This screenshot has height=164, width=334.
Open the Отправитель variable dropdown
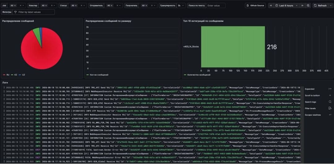coord(120,6)
